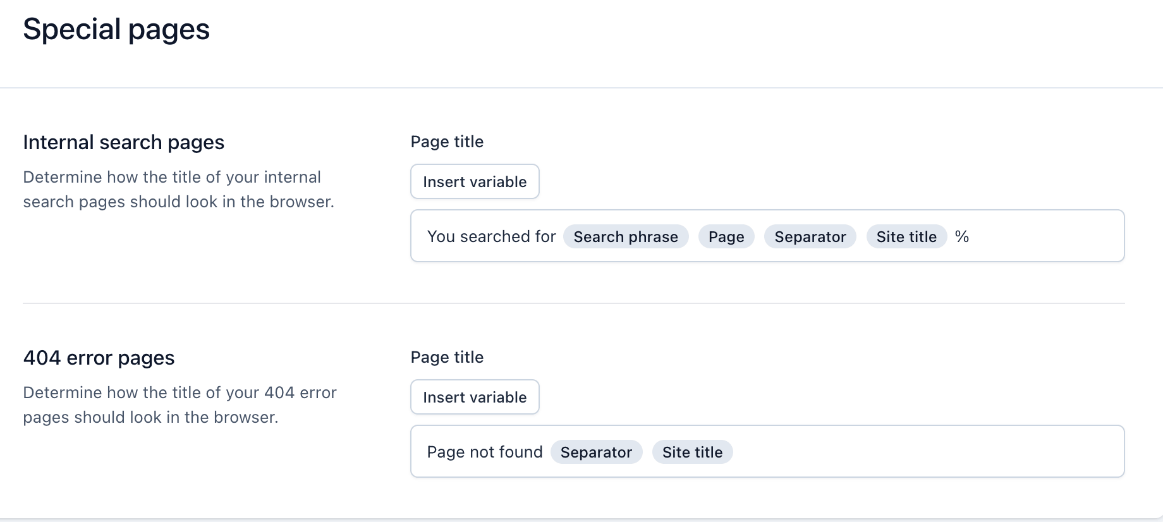This screenshot has height=522, width=1163.
Task: Click the text Page not found
Action: pyautogui.click(x=484, y=452)
